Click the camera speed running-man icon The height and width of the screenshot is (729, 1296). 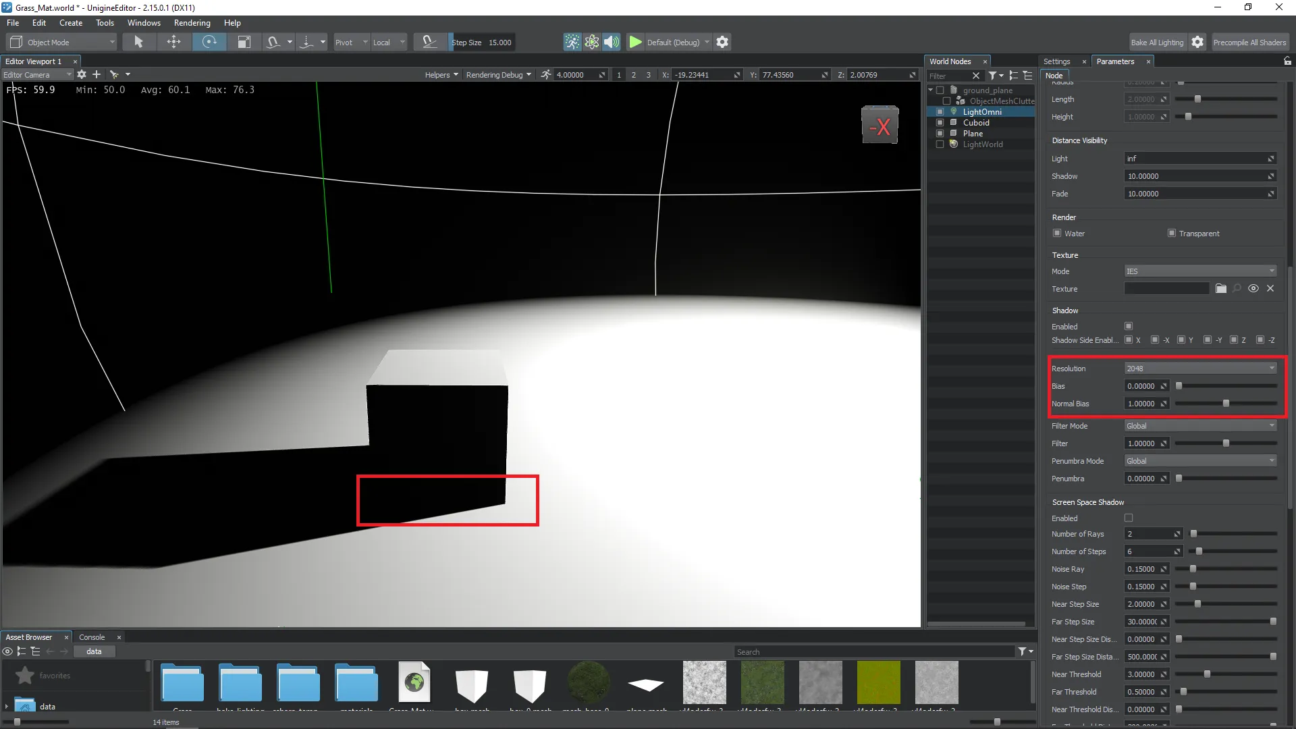tap(545, 74)
